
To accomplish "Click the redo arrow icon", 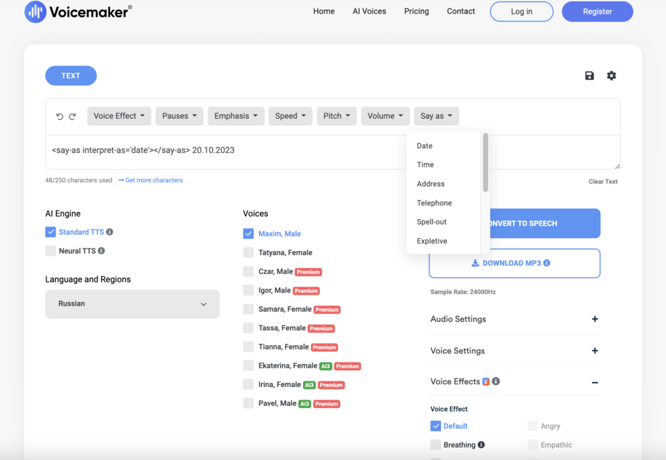I will click(73, 116).
